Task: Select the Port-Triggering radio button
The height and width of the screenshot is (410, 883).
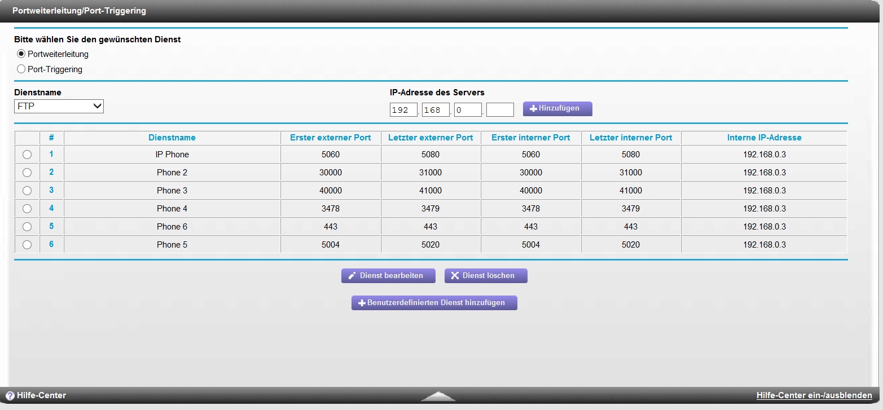Action: tap(21, 69)
